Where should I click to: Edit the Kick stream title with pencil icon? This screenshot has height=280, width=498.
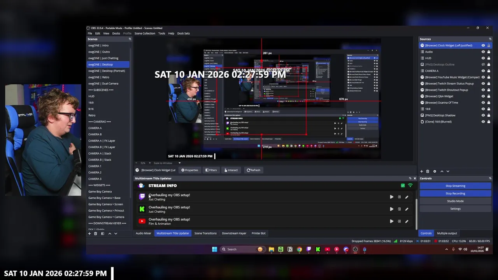click(x=407, y=209)
